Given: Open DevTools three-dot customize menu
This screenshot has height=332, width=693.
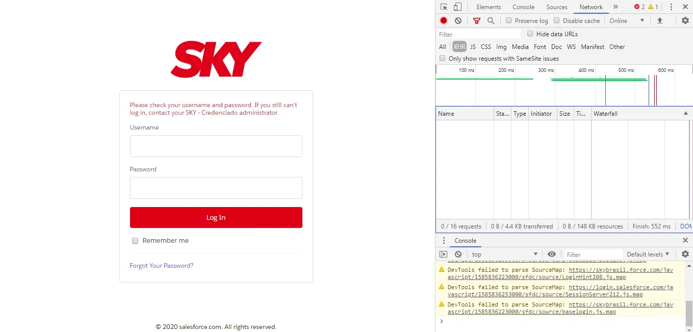Looking at the screenshot, I should 671,7.
